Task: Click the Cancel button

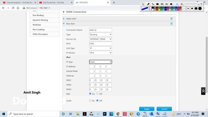Action: [164, 109]
